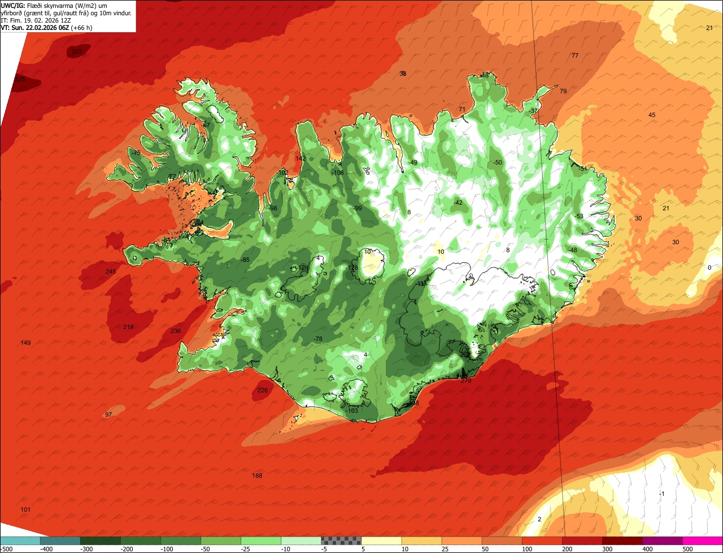This screenshot has height=553, width=723.
Task: Click the pale yellow 5 to 10 swatch
Action: point(381,541)
